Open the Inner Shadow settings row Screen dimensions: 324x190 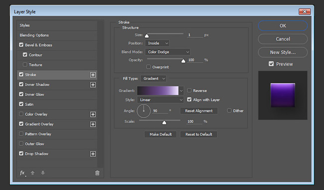(57, 85)
